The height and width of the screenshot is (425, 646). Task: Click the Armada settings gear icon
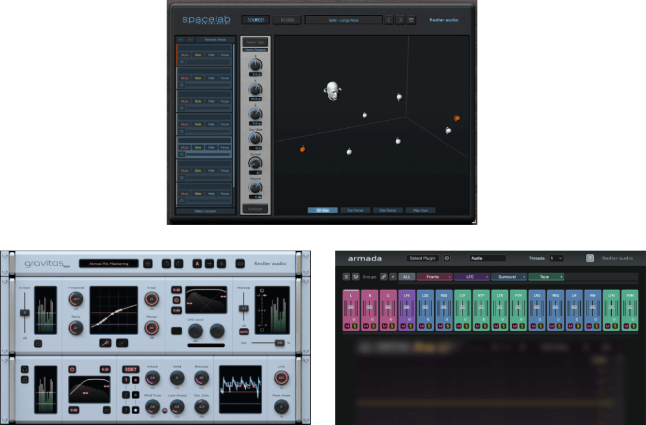pyautogui.click(x=446, y=258)
